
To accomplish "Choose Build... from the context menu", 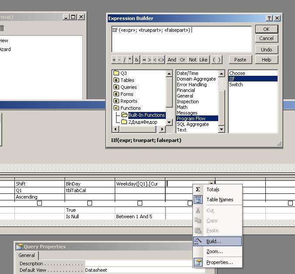I will (217, 241).
